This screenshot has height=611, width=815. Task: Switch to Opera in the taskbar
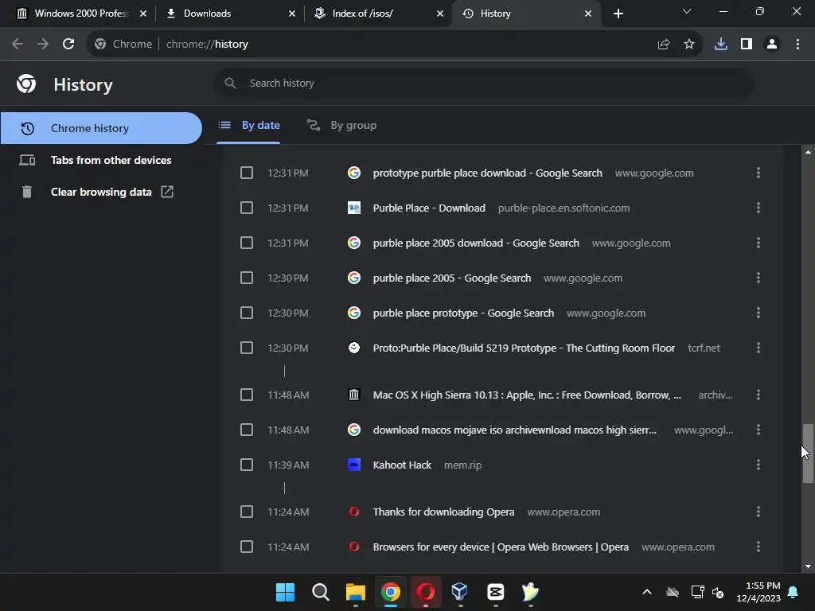click(x=426, y=592)
